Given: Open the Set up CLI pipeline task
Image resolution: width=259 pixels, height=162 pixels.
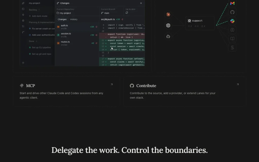Looking at the screenshot, I should tap(40, 47).
